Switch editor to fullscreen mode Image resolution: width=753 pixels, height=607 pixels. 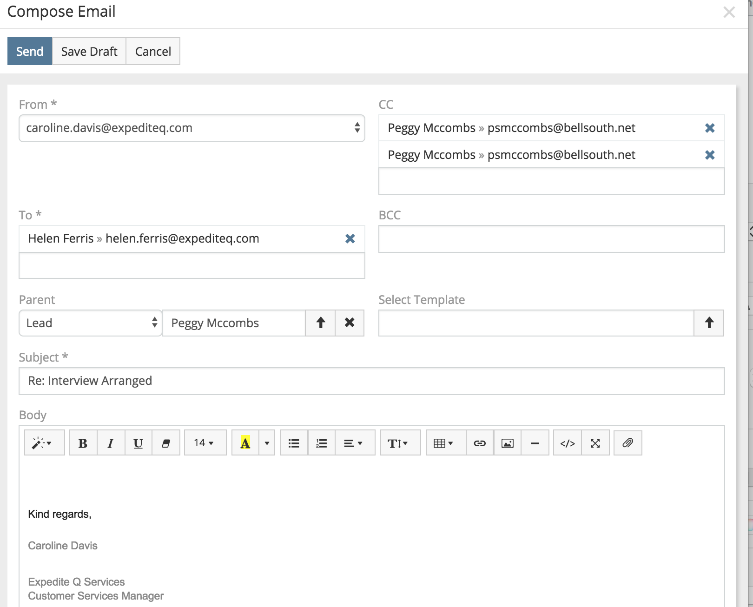pyautogui.click(x=595, y=443)
